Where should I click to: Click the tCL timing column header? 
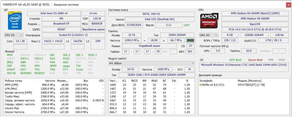(124, 81)
